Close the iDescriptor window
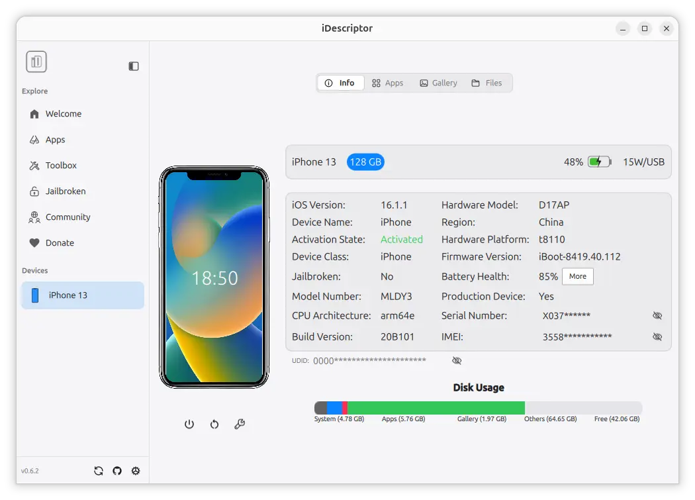The image size is (695, 500). pos(666,29)
